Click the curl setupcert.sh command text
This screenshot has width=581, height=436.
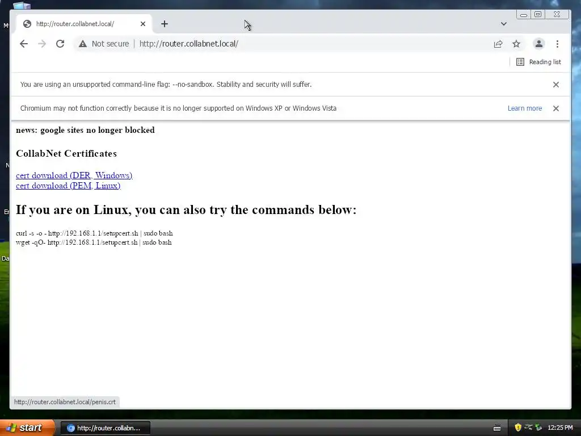click(x=94, y=233)
